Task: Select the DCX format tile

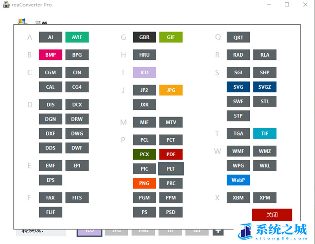Action: [x=77, y=105]
